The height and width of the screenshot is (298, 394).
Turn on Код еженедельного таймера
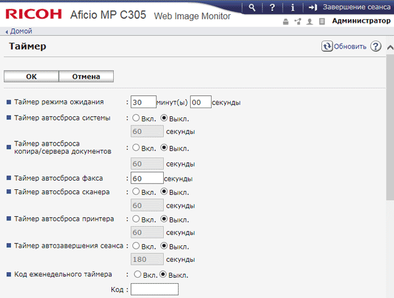point(137,274)
